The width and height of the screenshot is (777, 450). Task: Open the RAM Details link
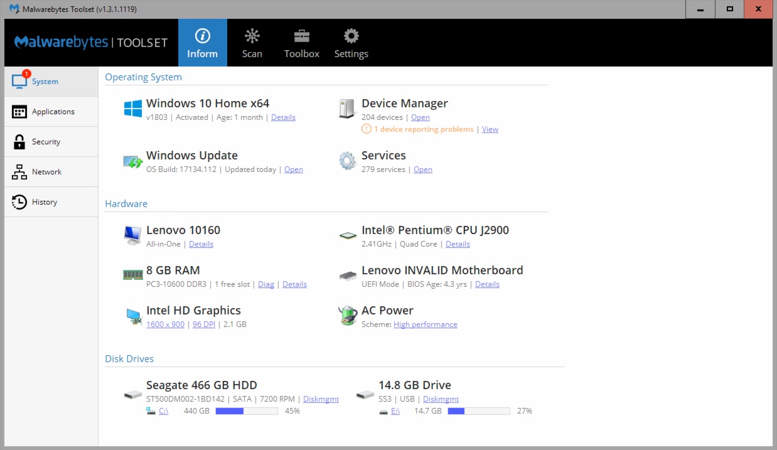pos(294,284)
